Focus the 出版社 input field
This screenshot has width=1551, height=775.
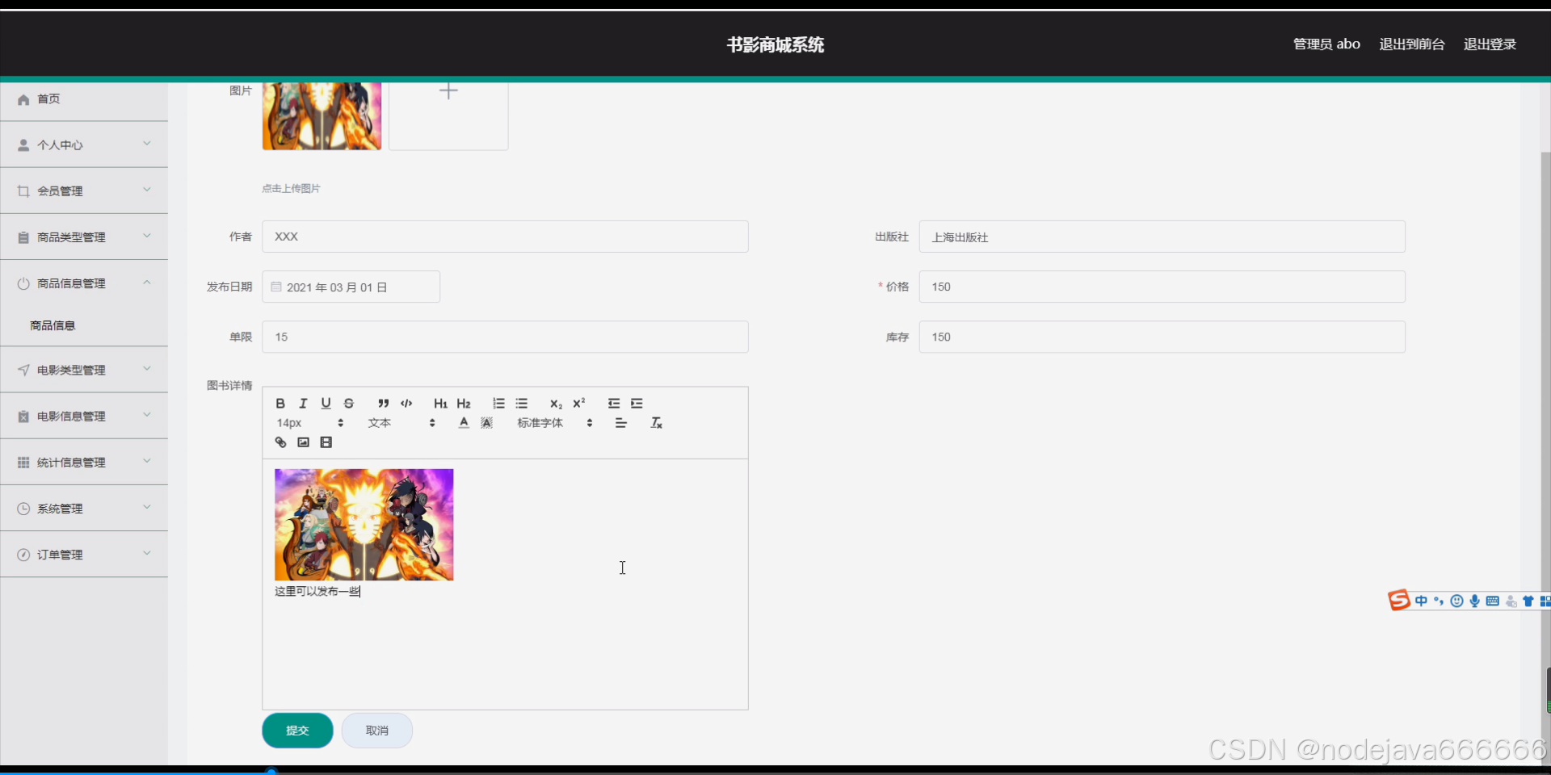(x=1162, y=237)
